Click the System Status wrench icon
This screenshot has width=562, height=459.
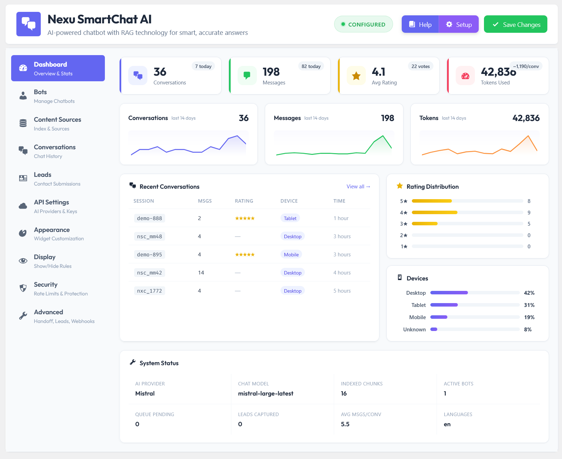click(x=132, y=362)
